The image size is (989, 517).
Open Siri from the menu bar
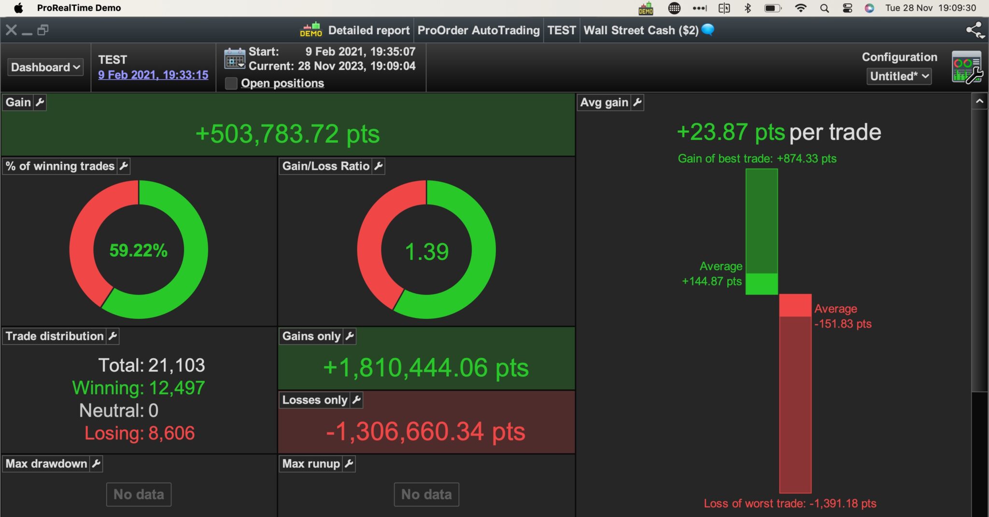tap(869, 8)
